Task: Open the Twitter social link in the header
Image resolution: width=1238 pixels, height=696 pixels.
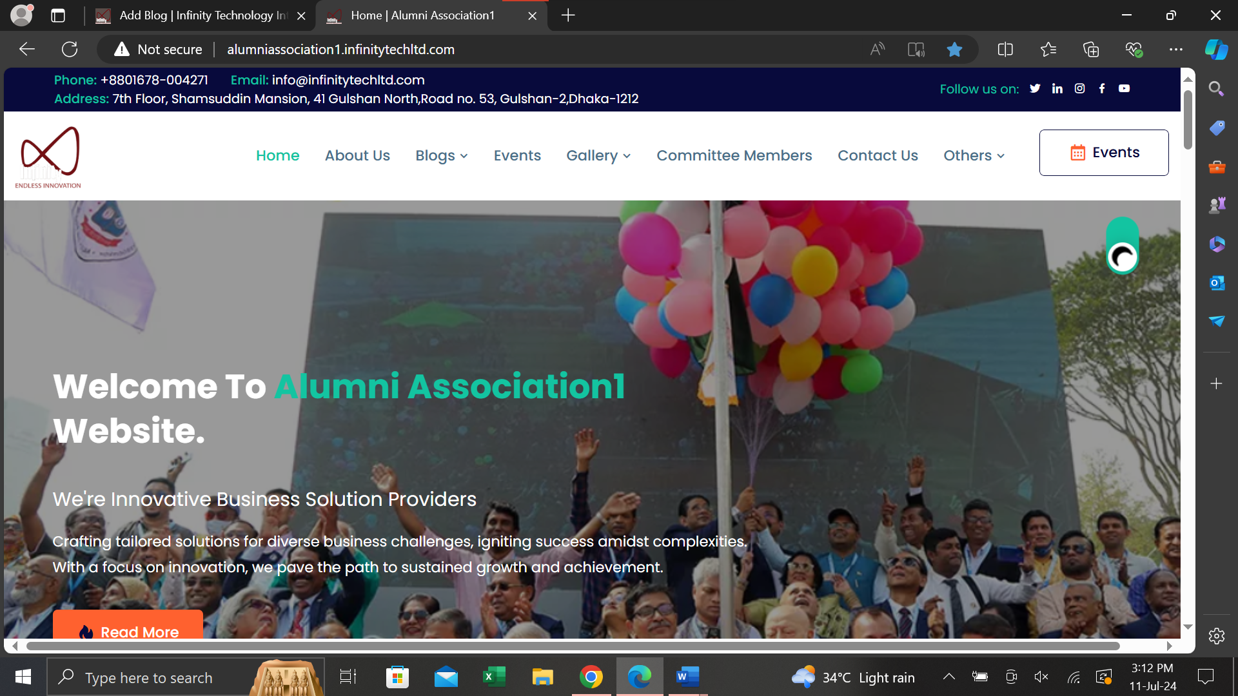Action: pyautogui.click(x=1035, y=89)
